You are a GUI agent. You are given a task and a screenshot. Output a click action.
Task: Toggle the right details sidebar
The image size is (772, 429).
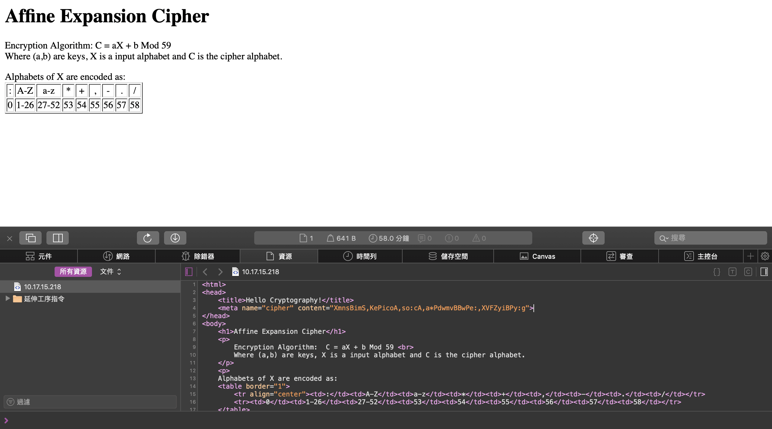click(764, 272)
